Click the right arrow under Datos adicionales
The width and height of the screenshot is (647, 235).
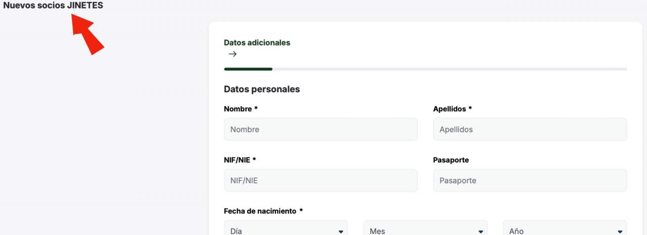233,54
